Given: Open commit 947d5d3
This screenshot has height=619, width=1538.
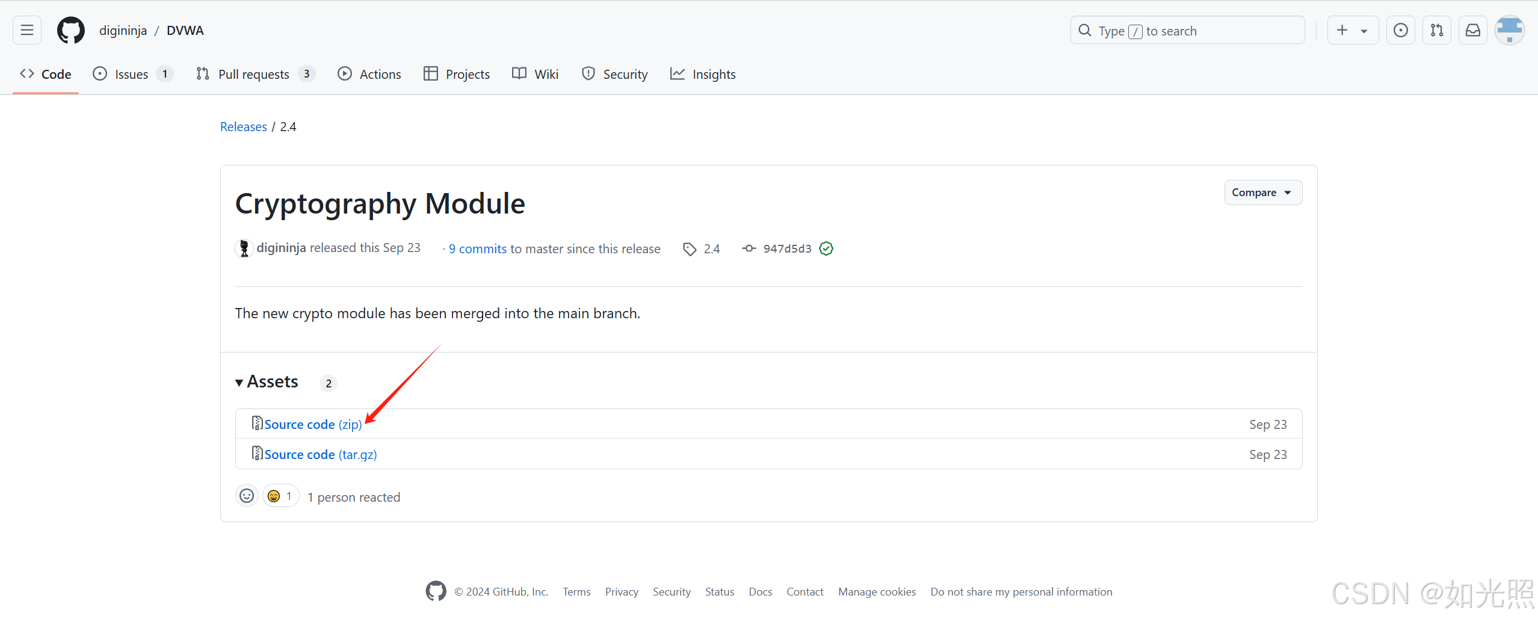Looking at the screenshot, I should (787, 248).
